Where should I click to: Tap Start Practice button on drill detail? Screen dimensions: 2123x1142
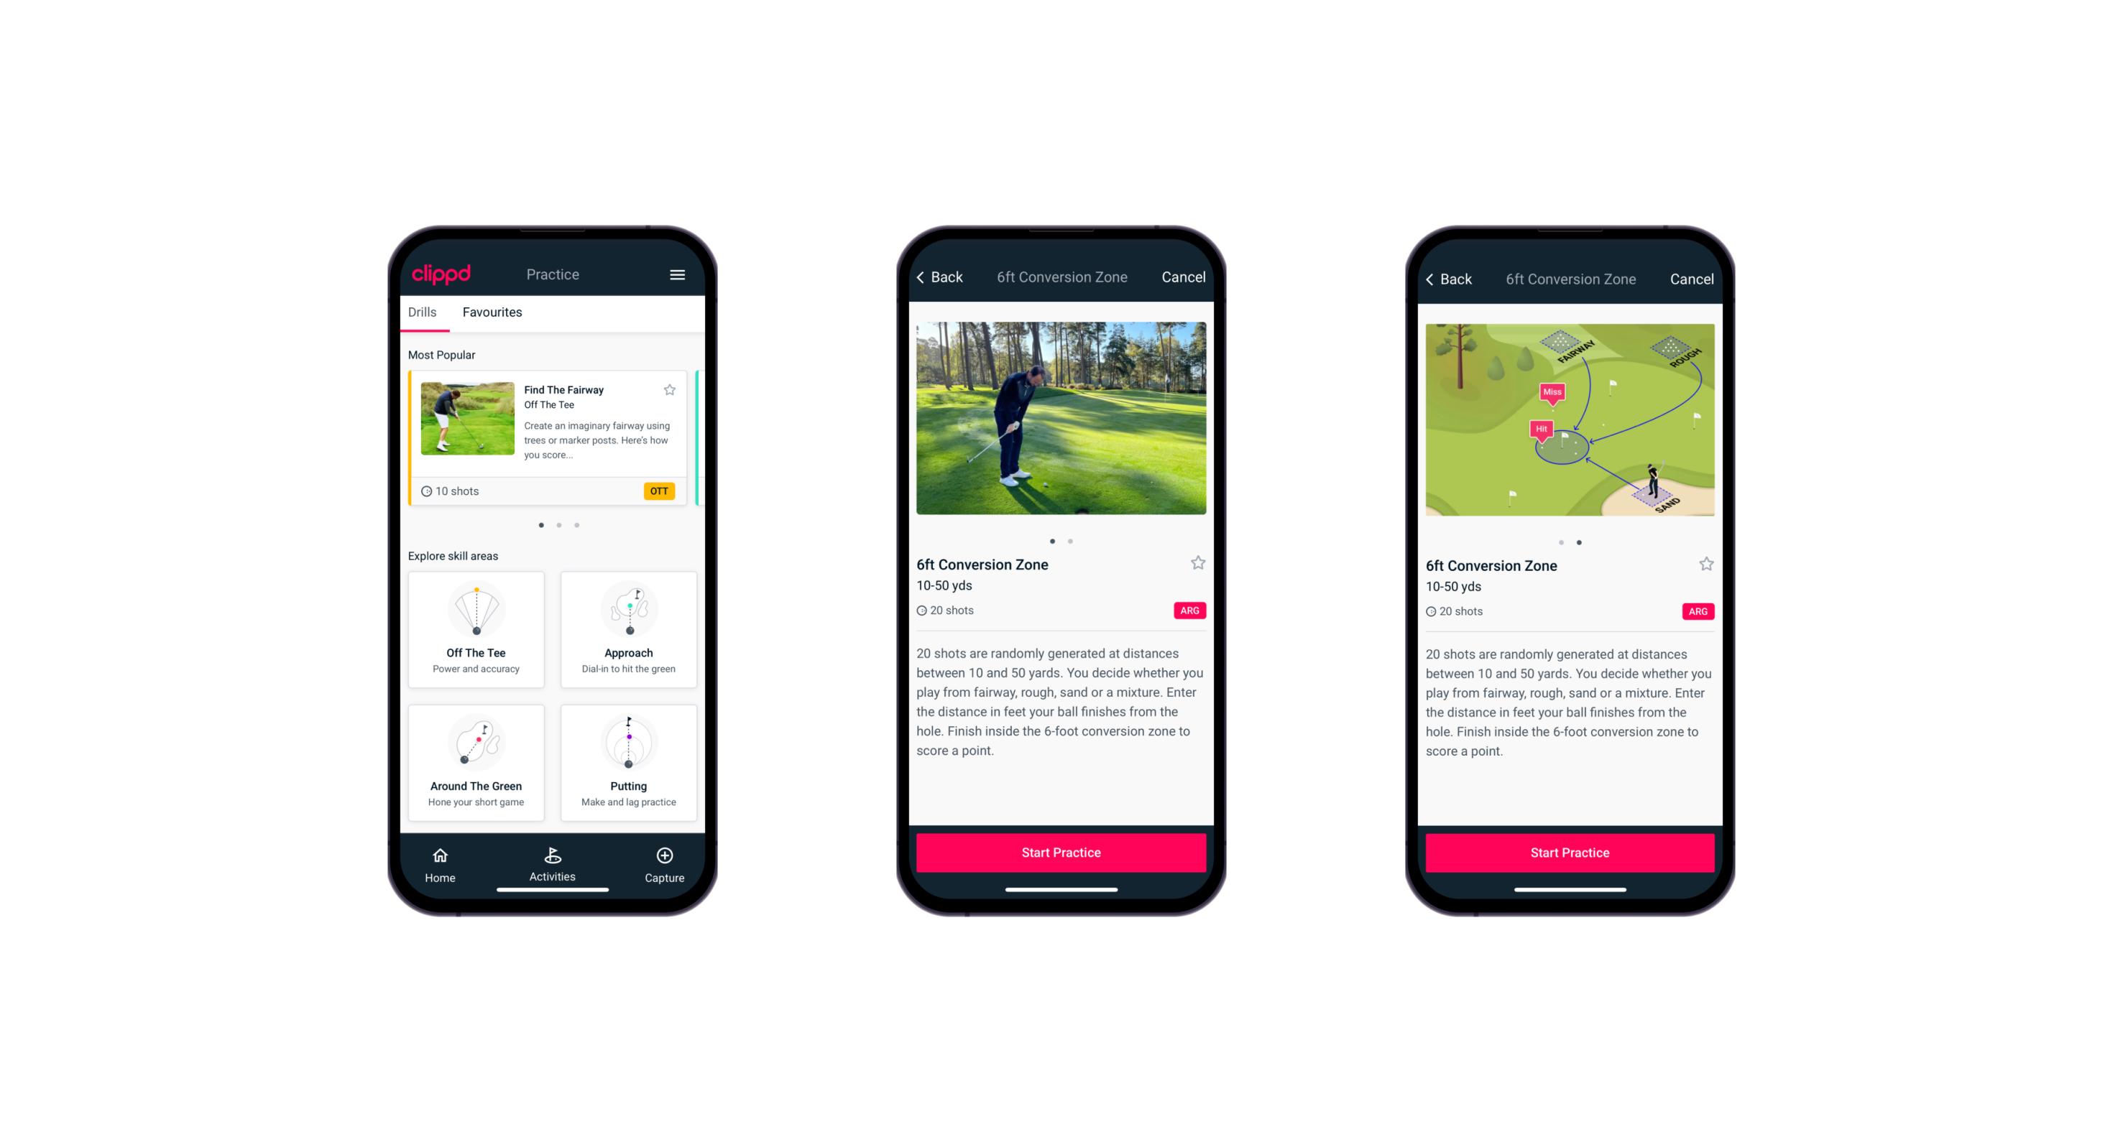pyautogui.click(x=1059, y=851)
